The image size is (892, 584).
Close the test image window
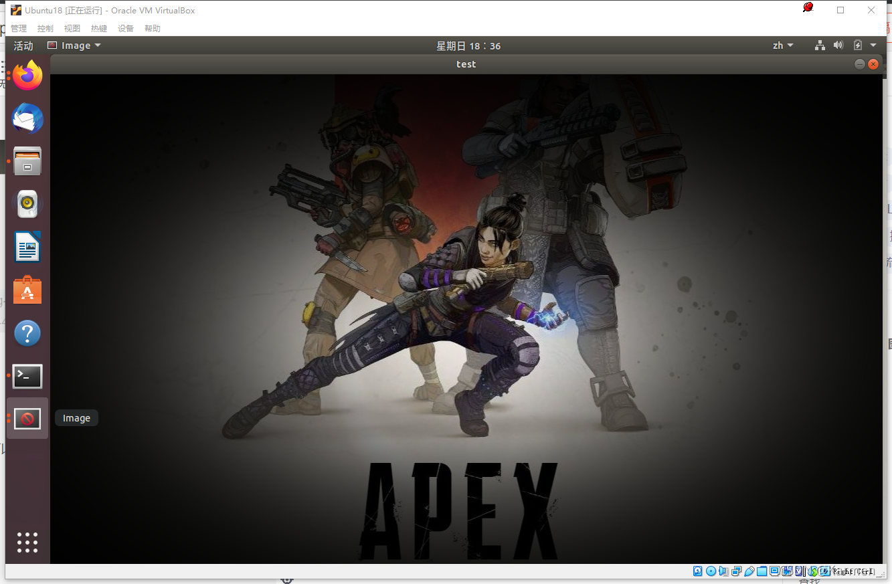click(x=873, y=64)
